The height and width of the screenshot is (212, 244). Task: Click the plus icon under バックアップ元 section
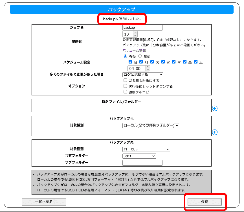point(215,132)
